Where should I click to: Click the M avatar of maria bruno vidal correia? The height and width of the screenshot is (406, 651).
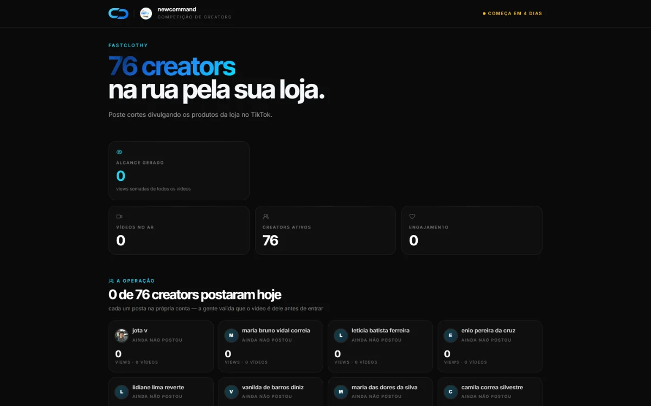click(x=231, y=336)
